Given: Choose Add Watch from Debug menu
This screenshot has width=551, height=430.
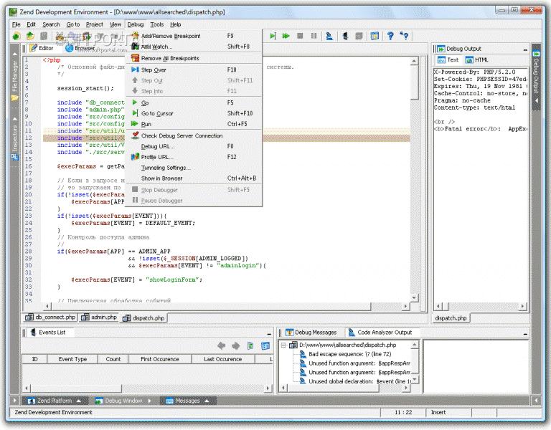Looking at the screenshot, I should [x=194, y=47].
